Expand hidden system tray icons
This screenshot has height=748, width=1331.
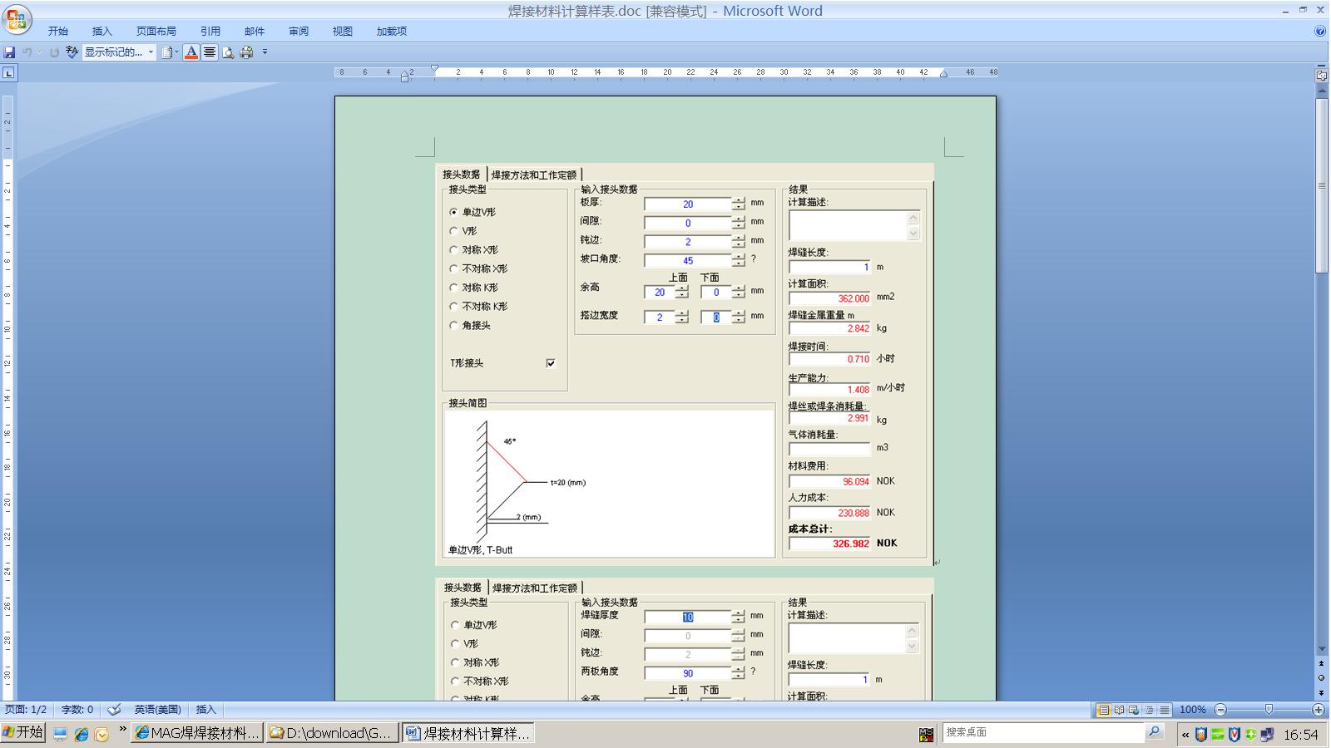[x=1185, y=735]
